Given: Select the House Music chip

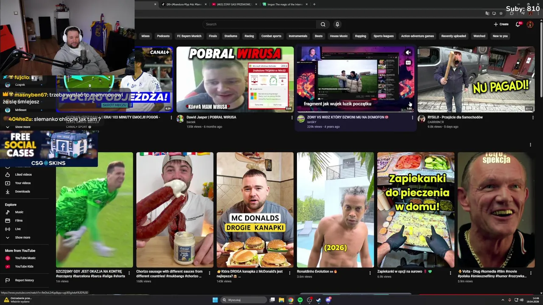Looking at the screenshot, I should coord(339,36).
